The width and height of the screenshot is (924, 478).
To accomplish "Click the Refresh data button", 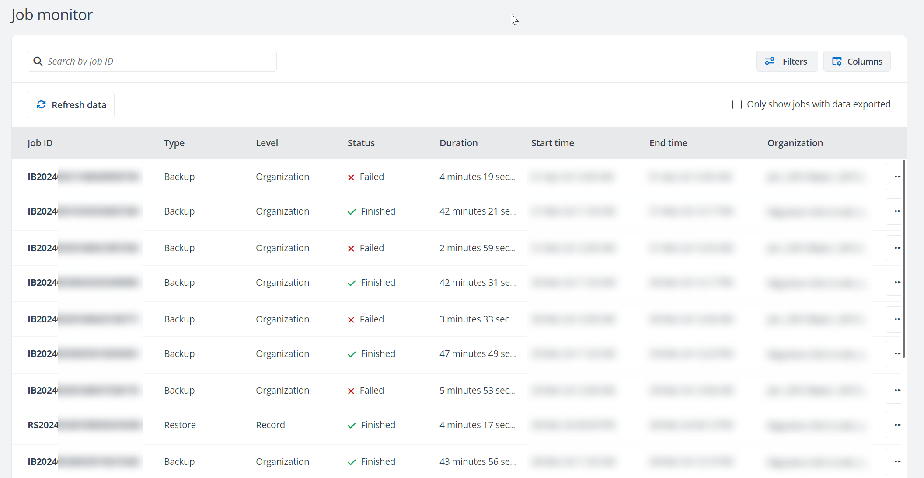I will [x=71, y=105].
